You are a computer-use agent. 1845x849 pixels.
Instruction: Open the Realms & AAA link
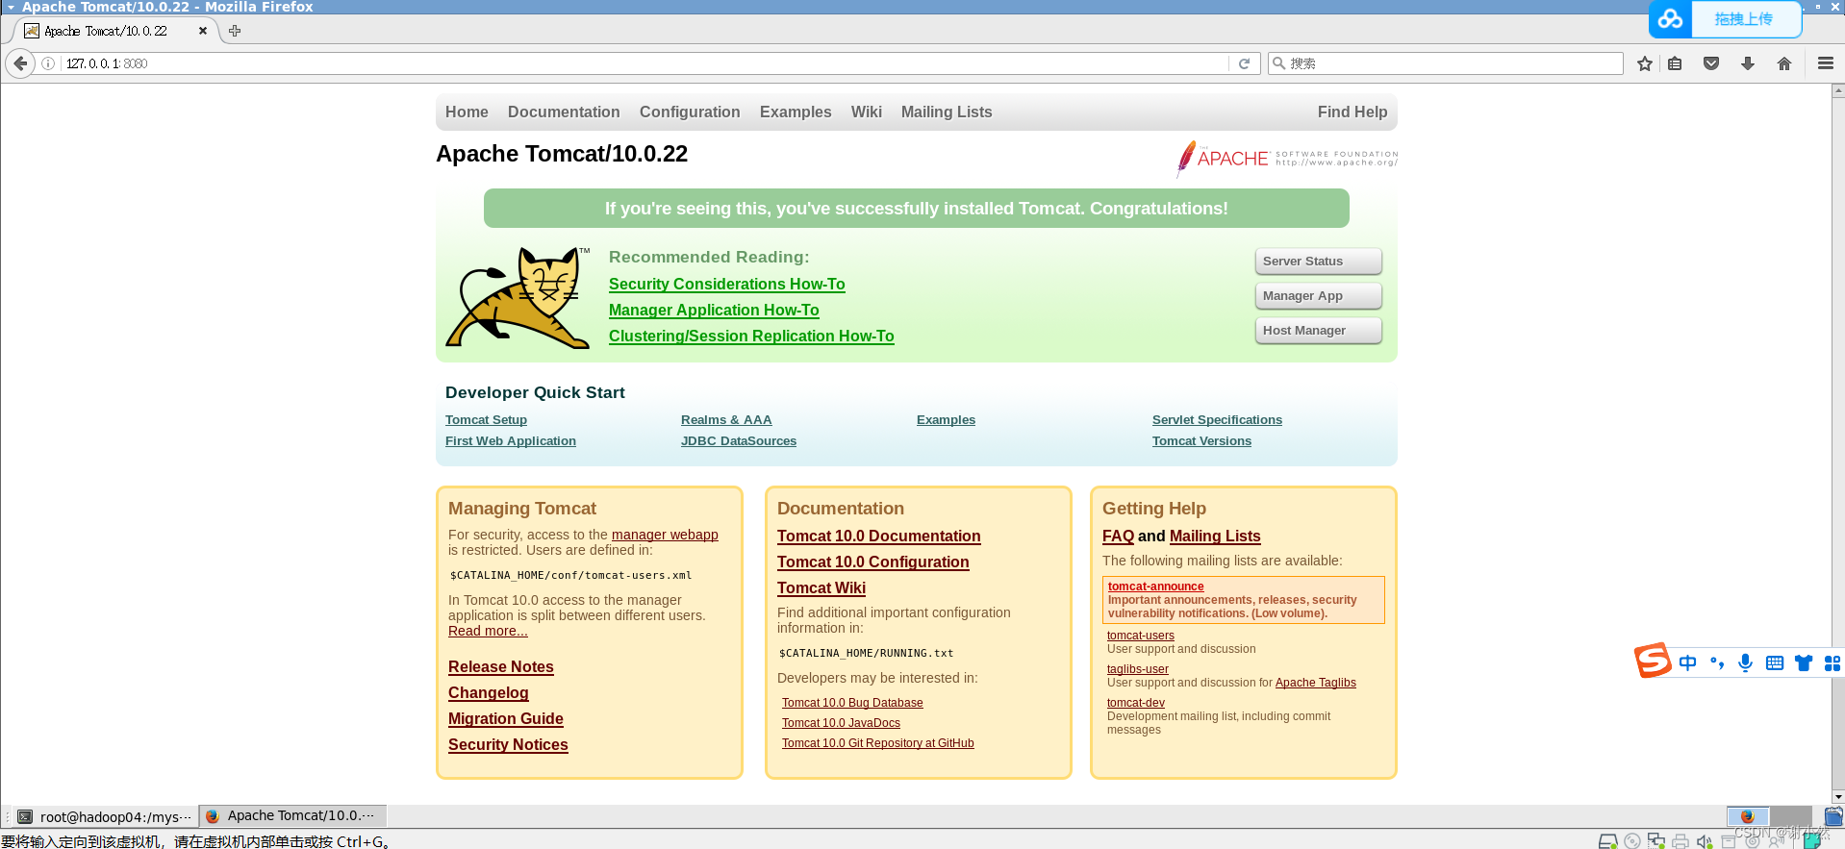tap(726, 419)
